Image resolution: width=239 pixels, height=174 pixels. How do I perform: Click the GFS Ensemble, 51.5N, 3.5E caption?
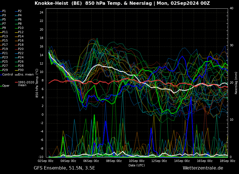[x=64, y=168]
